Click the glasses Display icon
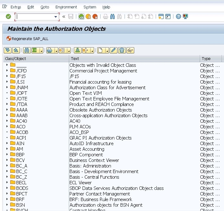Screen dimensions: 224x211 point(130,50)
